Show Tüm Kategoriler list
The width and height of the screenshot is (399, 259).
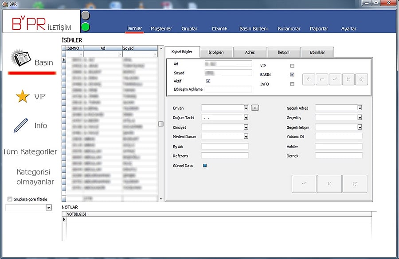(x=30, y=151)
